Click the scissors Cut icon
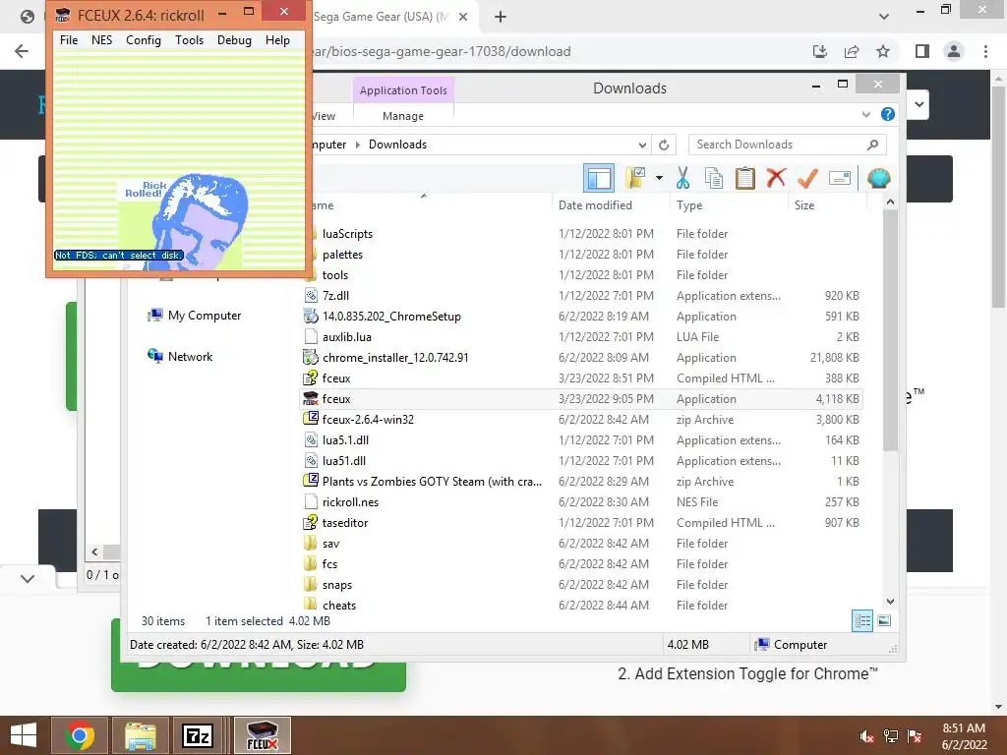This screenshot has height=755, width=1007. (x=682, y=178)
